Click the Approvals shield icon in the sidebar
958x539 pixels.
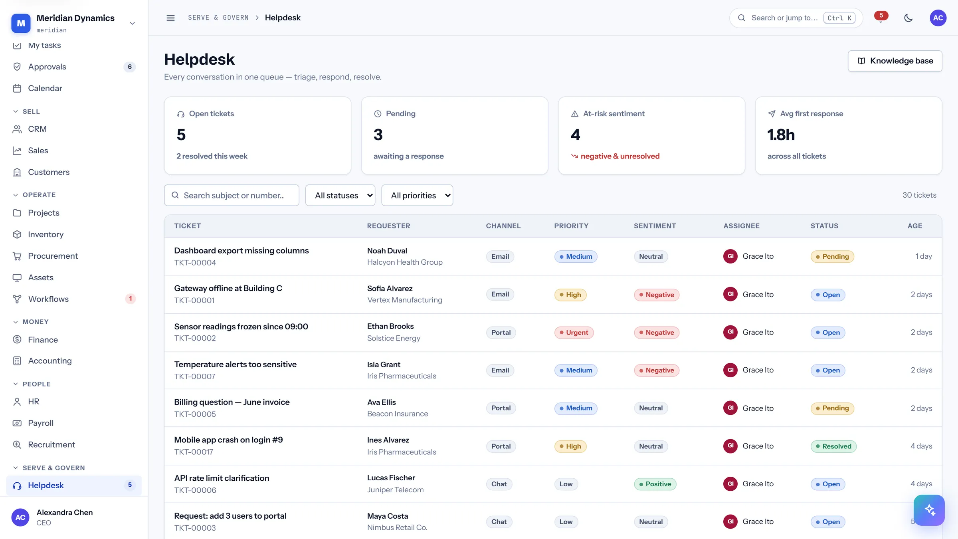click(17, 67)
